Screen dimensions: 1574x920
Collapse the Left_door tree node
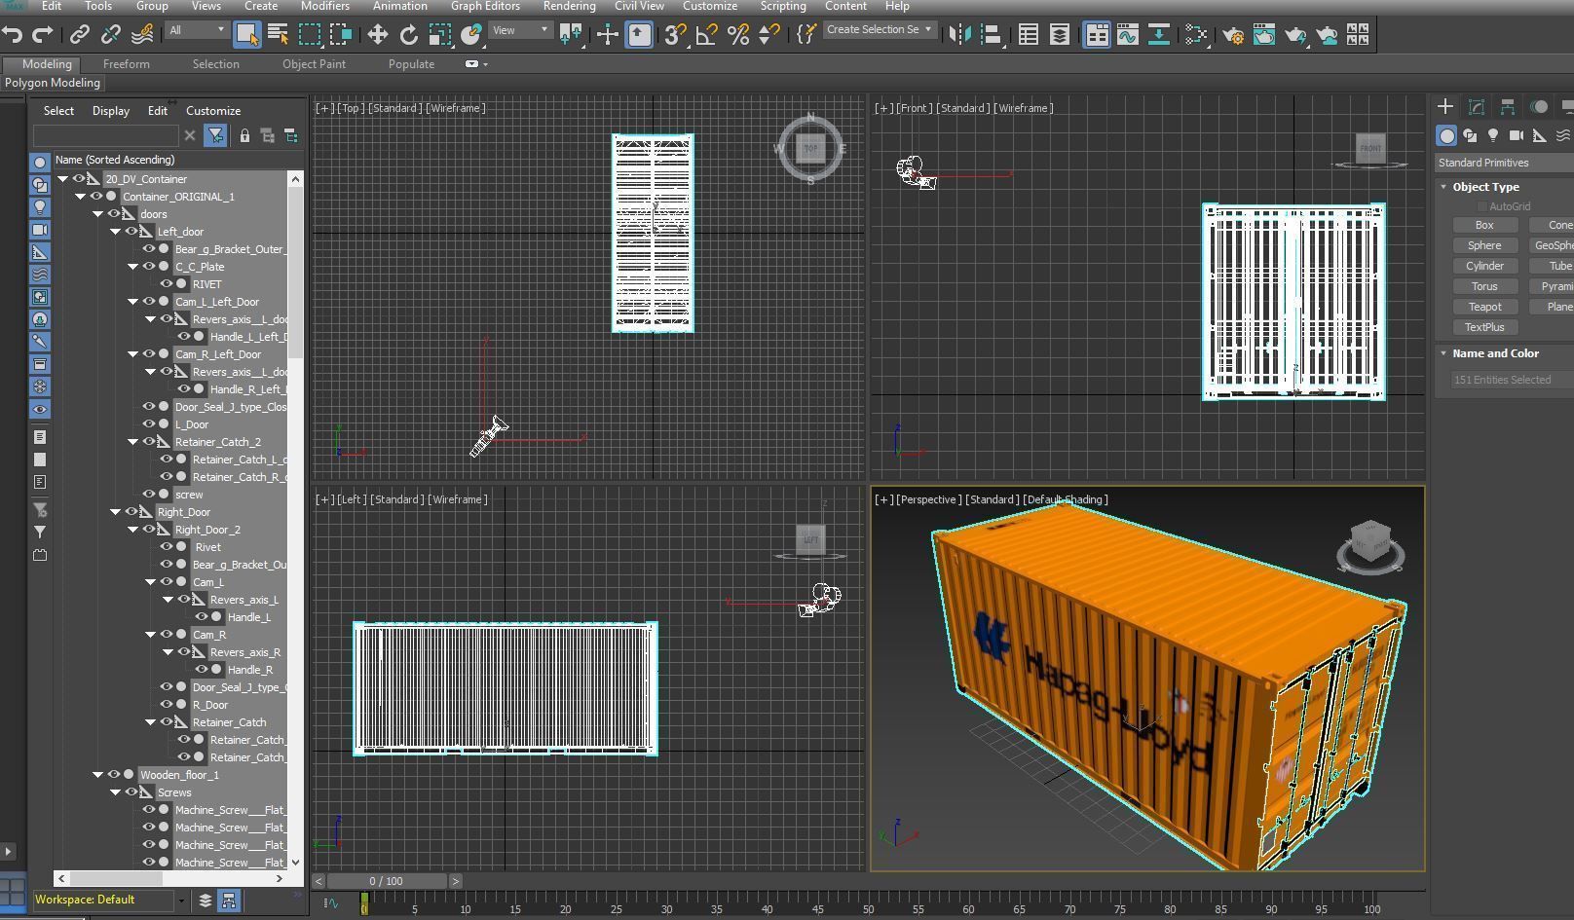116,232
